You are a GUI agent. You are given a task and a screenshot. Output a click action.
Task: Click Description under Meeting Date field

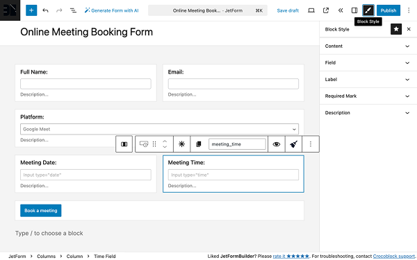tap(34, 186)
